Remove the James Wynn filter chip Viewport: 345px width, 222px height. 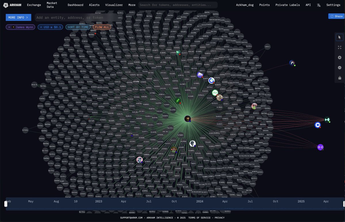point(9,27)
